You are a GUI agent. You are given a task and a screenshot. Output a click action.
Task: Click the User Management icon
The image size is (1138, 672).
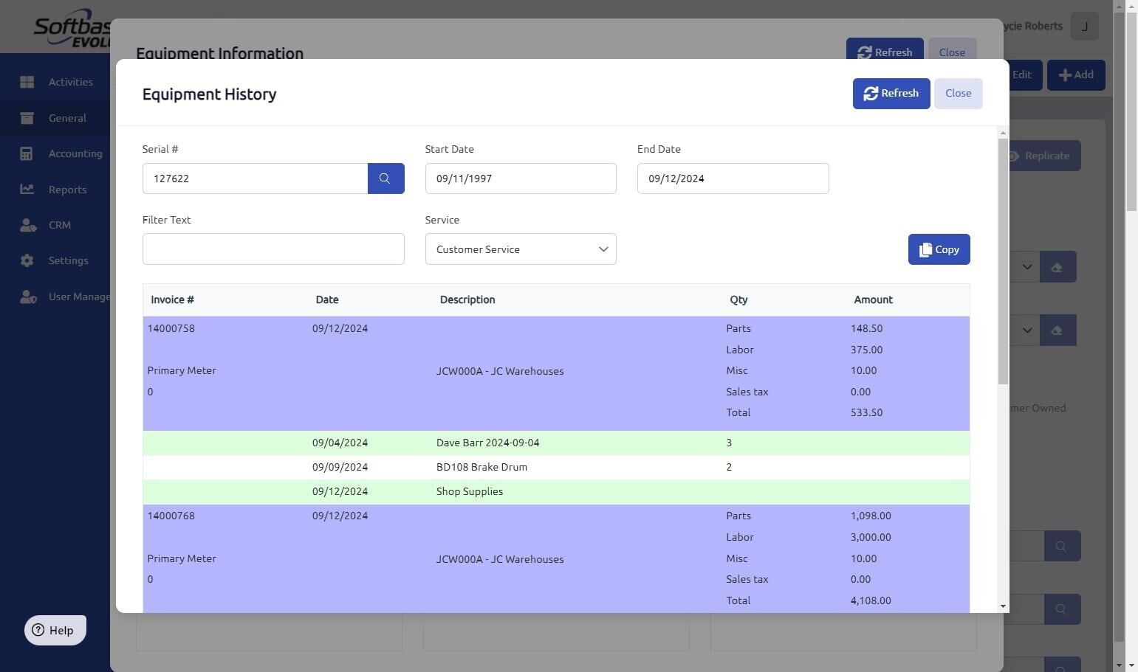pyautogui.click(x=27, y=297)
